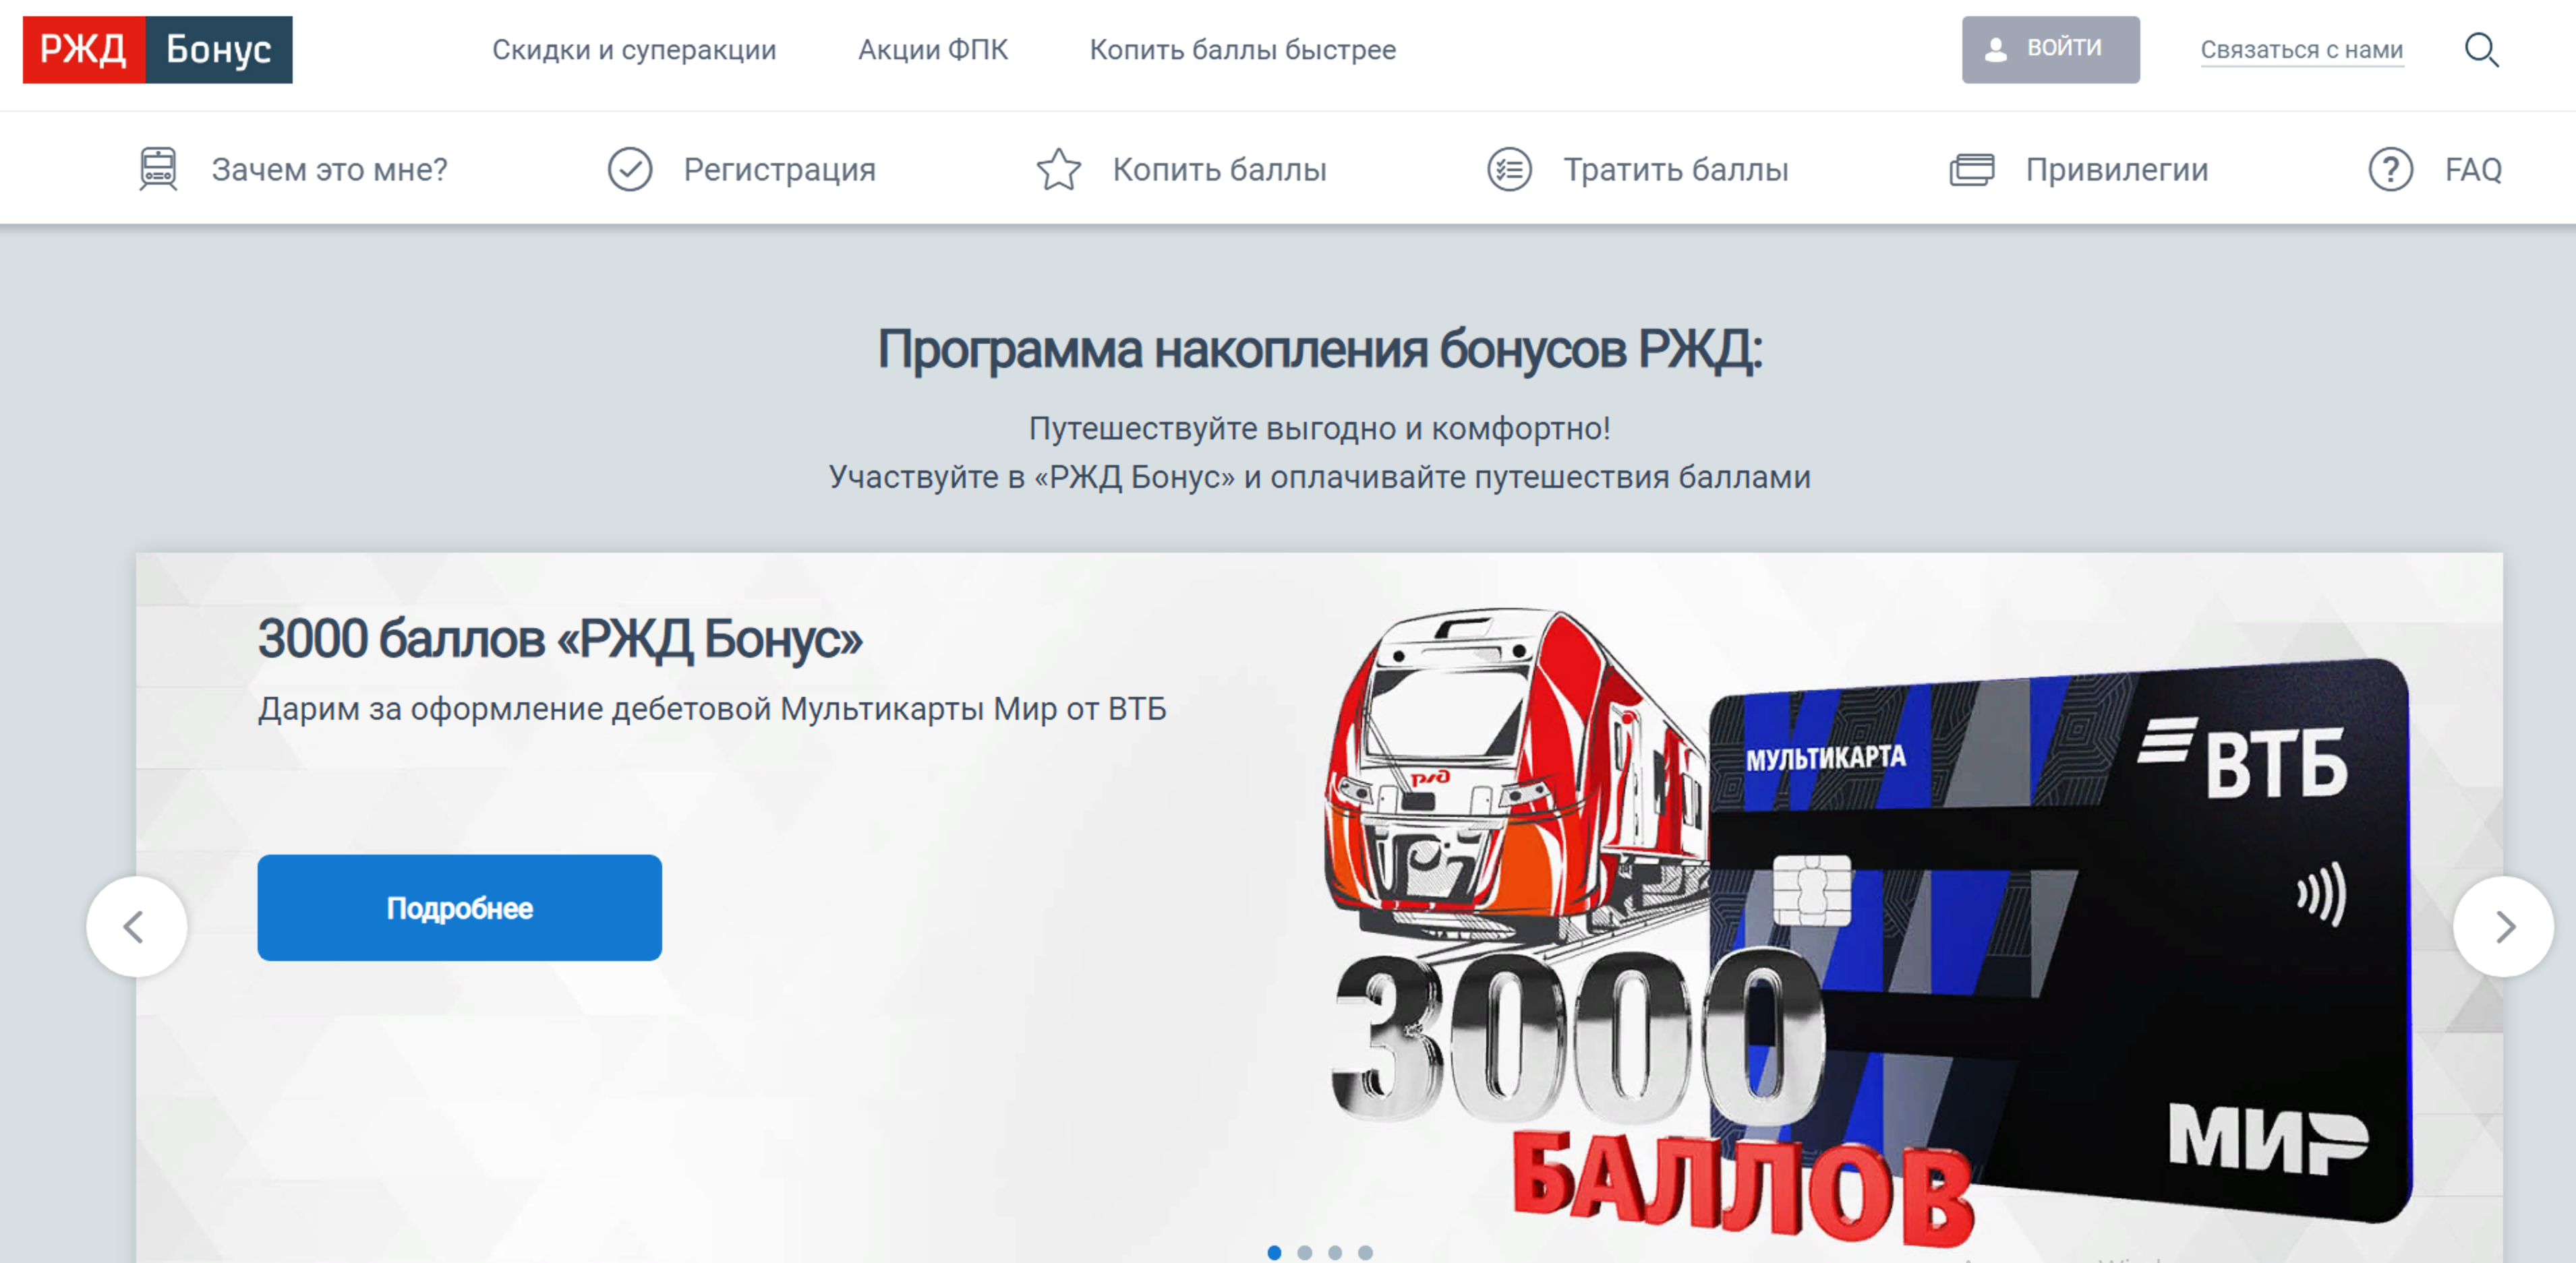Viewport: 2576px width, 1263px height.
Task: Show next carousel slide
Action: tap(2503, 926)
